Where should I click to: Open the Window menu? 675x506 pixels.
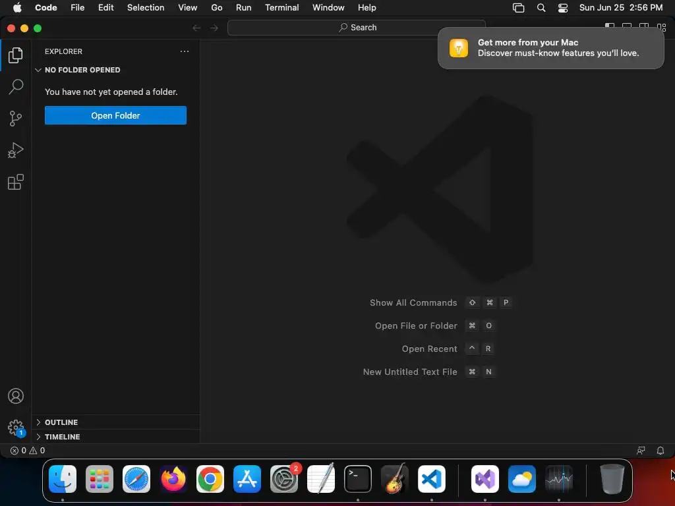(x=328, y=8)
